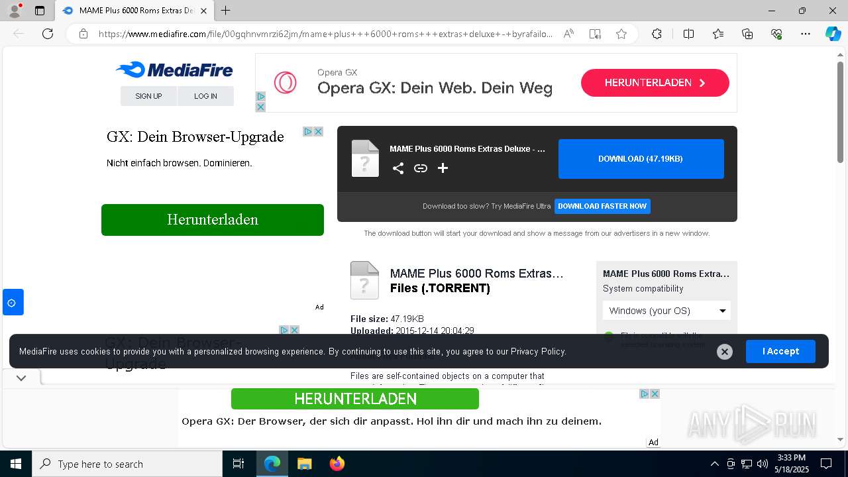
Task: Open the browser Extensions icon
Action: (657, 34)
